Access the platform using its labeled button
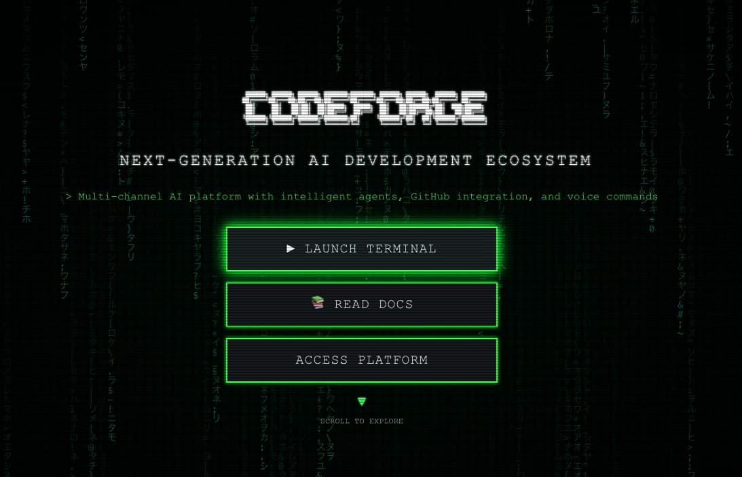This screenshot has width=742, height=477. [x=362, y=360]
